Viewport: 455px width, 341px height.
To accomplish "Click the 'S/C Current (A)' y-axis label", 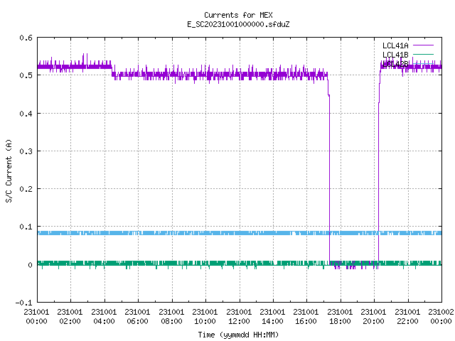I will (x=9, y=170).
